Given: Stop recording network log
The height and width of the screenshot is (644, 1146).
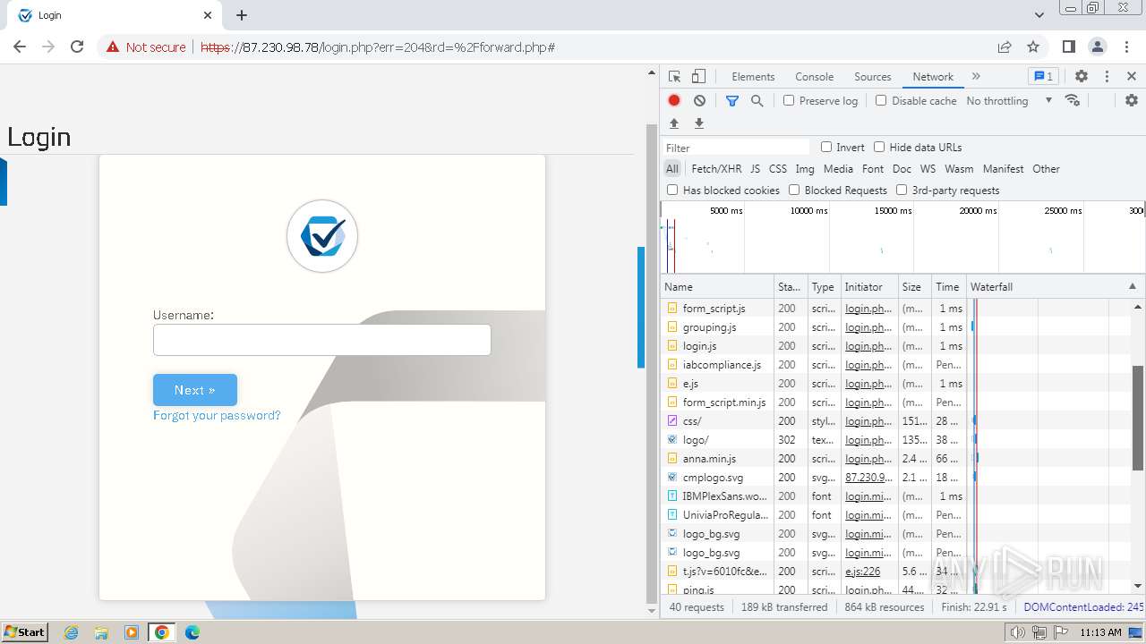Looking at the screenshot, I should 674,101.
